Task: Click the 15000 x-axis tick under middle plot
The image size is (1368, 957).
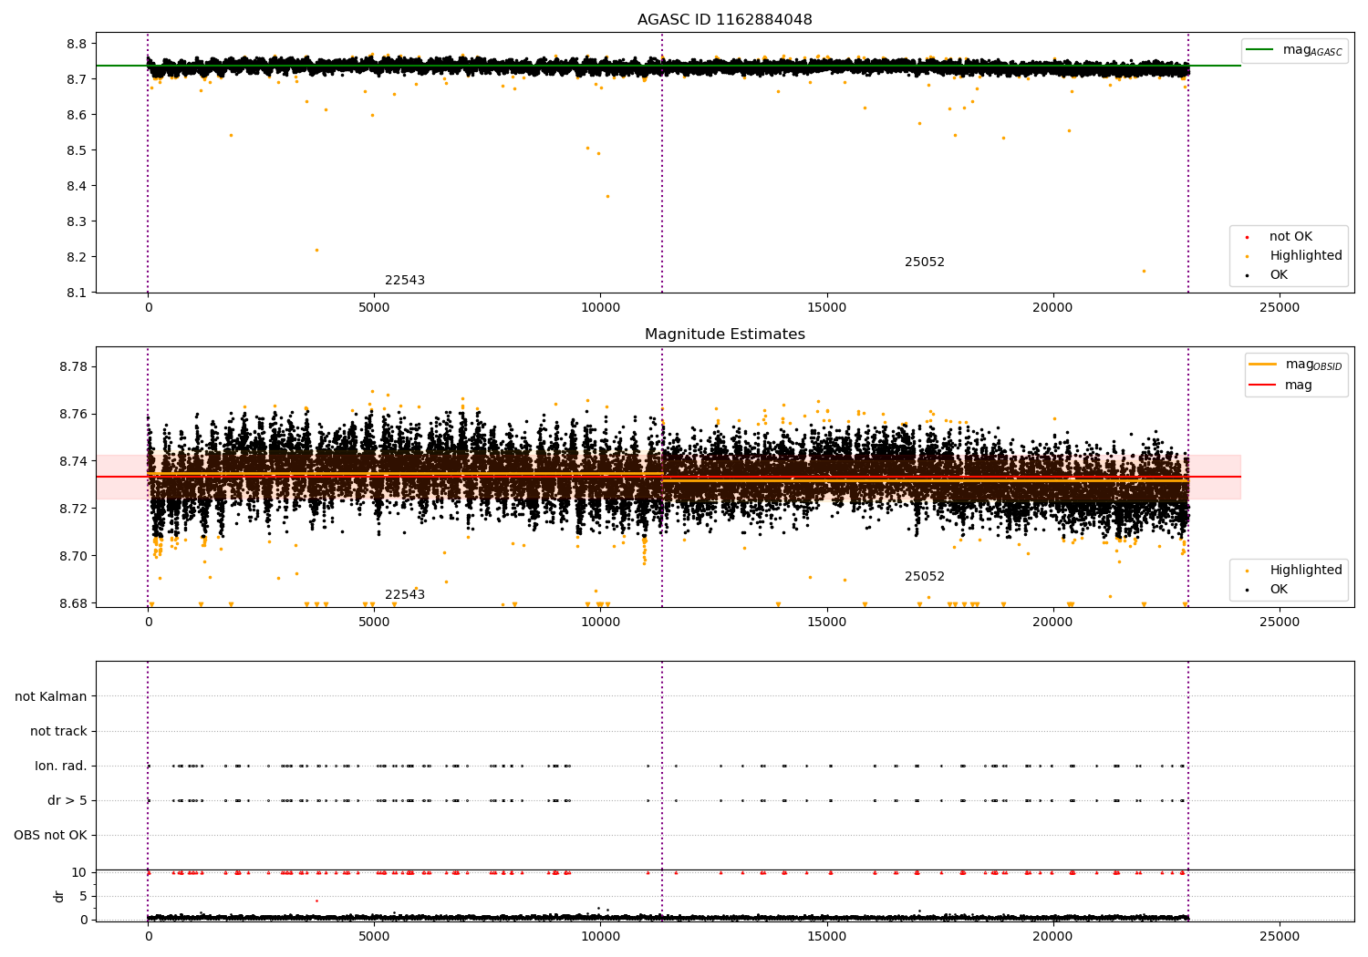Action: (x=826, y=623)
